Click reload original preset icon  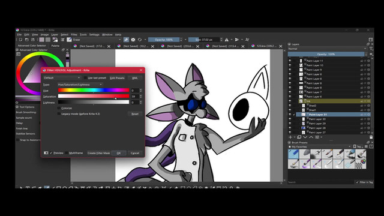(x=140, y=40)
